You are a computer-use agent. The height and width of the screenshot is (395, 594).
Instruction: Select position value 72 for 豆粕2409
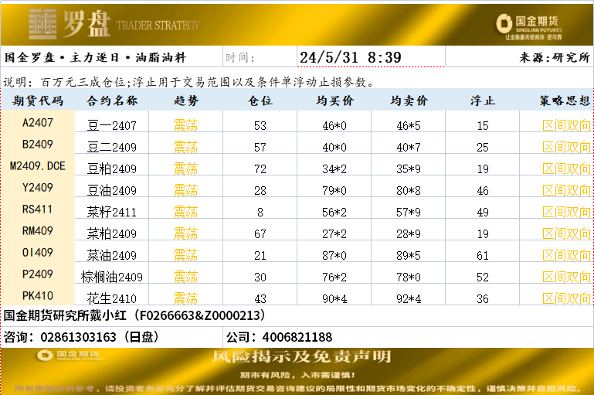coord(260,169)
